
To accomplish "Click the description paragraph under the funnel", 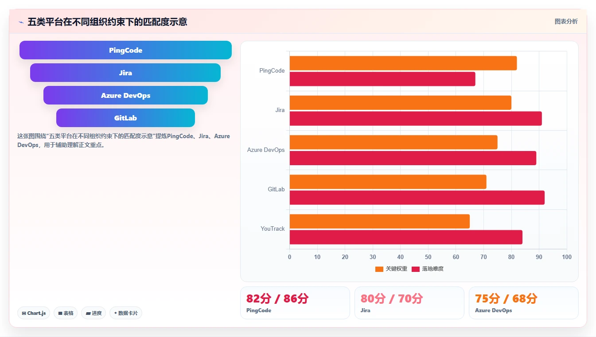I will (x=124, y=140).
